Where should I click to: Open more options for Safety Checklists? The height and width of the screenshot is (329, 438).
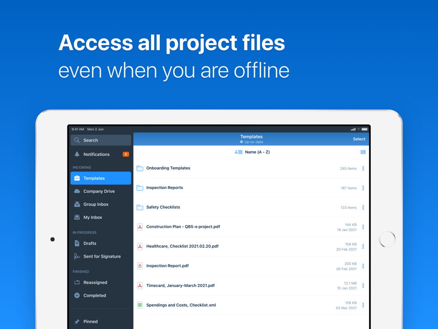[x=363, y=207]
